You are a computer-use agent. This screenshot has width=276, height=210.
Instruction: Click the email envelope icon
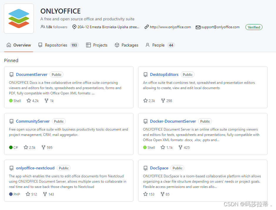pyautogui.click(x=198, y=27)
